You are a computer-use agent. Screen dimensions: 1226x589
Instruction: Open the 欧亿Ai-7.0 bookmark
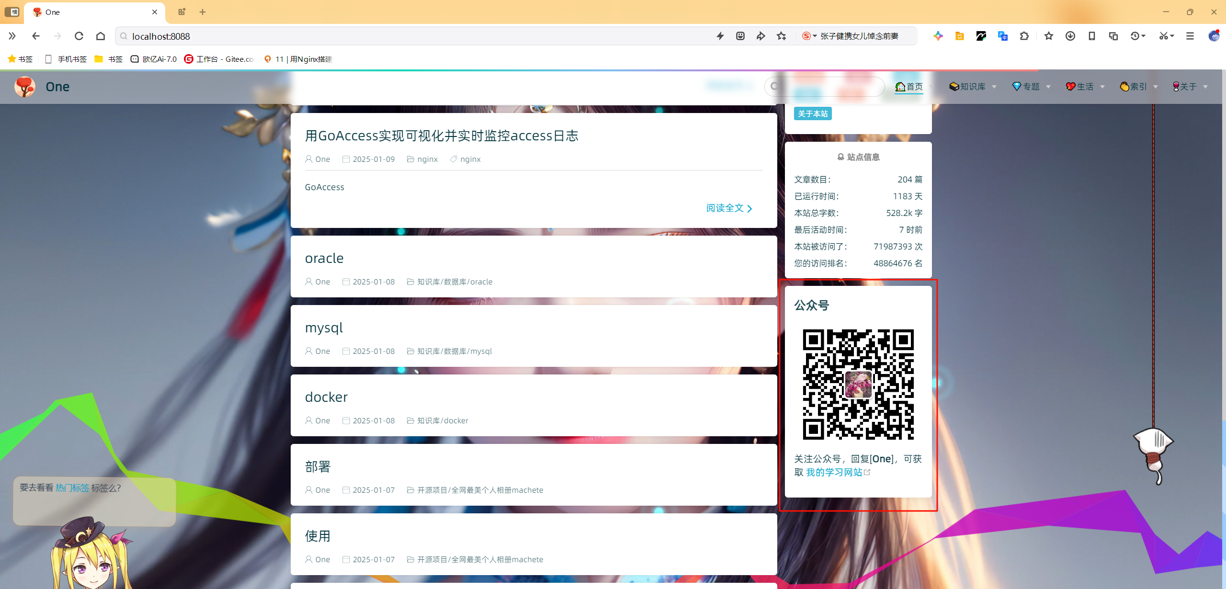153,59
